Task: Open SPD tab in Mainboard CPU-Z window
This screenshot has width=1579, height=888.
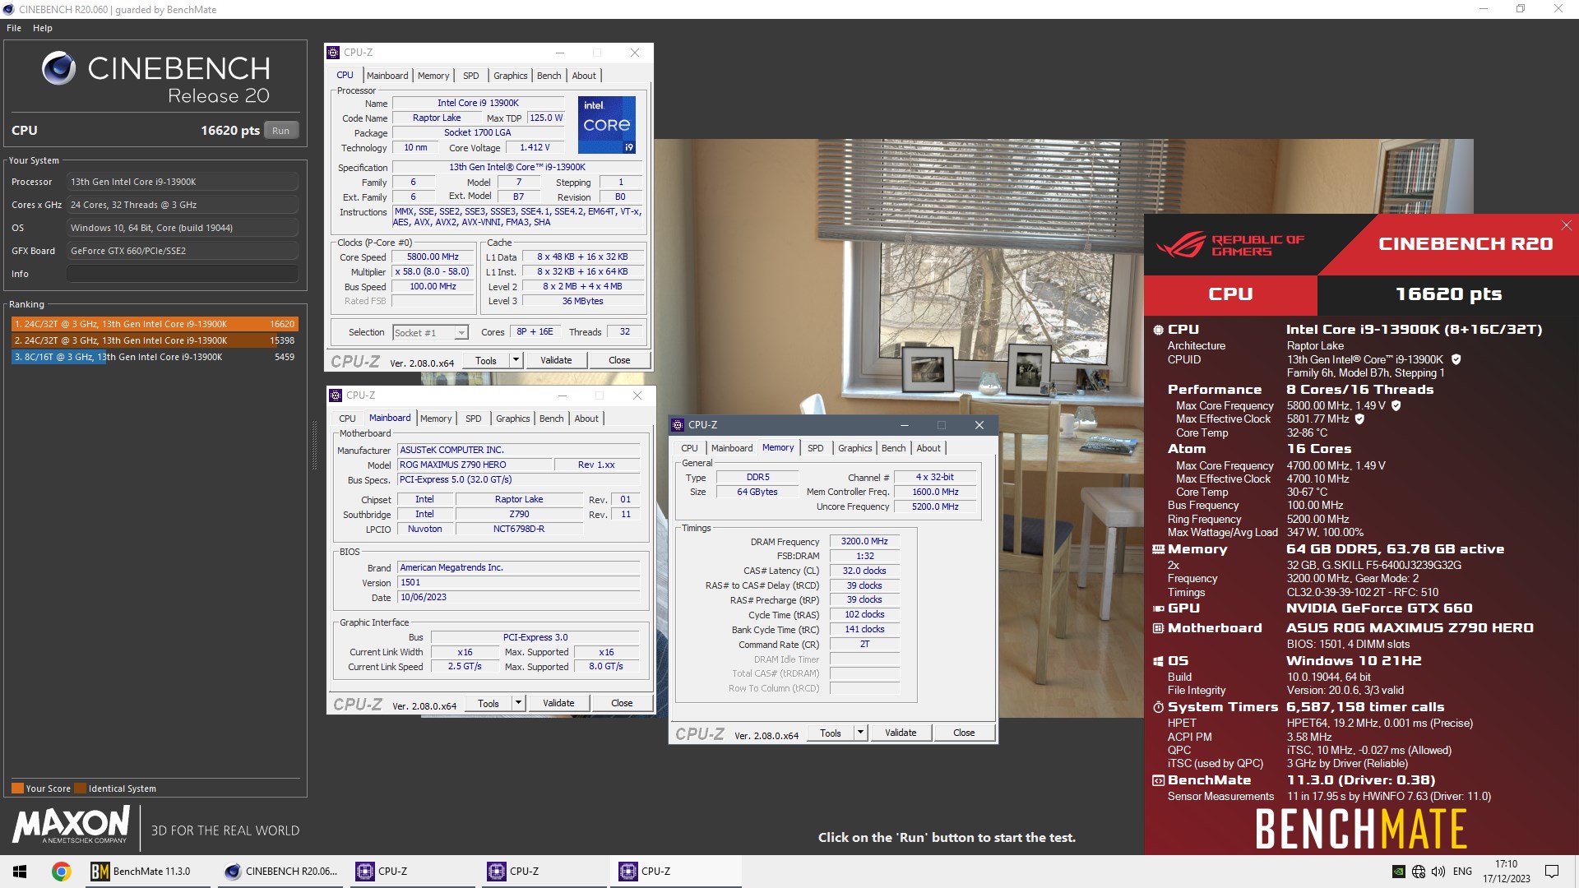Action: pyautogui.click(x=474, y=419)
